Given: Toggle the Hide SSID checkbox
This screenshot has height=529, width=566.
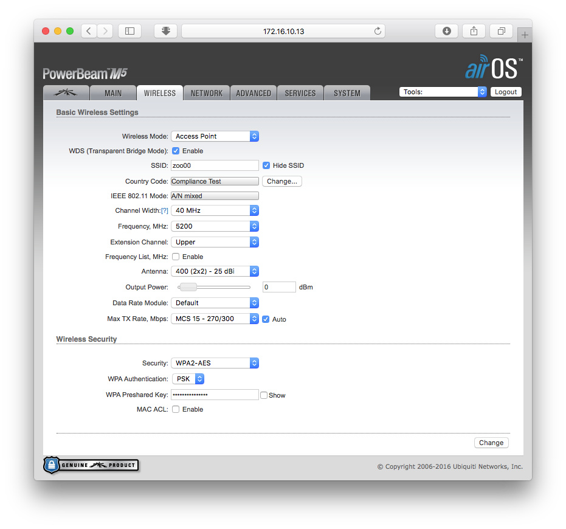Looking at the screenshot, I should pos(266,165).
